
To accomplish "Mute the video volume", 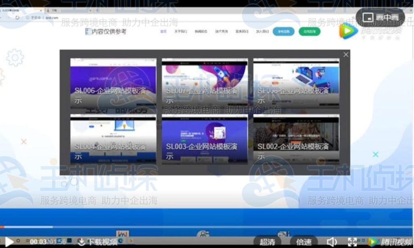I will click(x=332, y=242).
